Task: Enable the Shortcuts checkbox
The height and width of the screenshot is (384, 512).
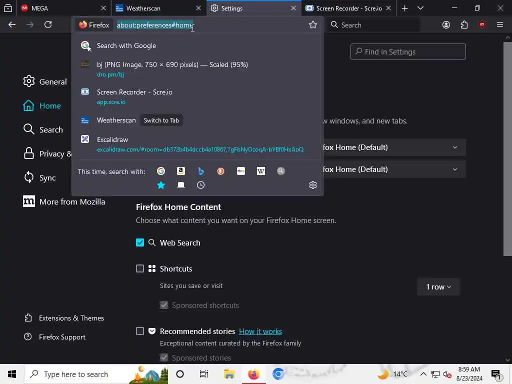Action: click(x=140, y=268)
